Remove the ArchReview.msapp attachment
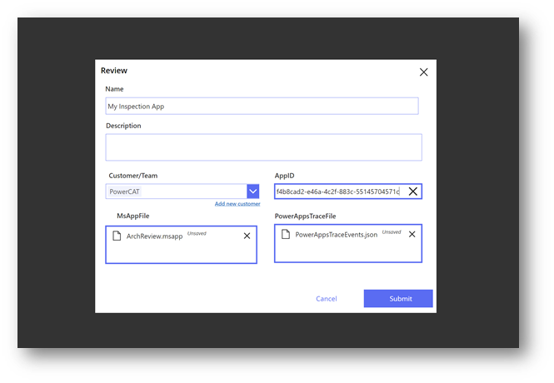This screenshot has height=383, width=554. (x=247, y=236)
